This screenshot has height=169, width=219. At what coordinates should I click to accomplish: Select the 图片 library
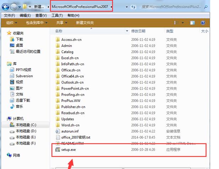click(x=19, y=88)
